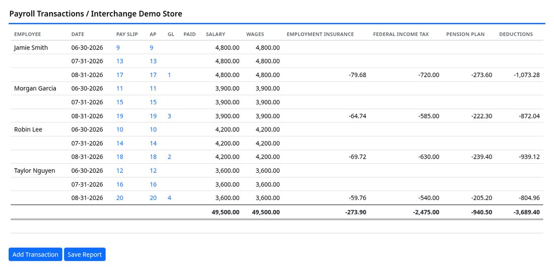Open AP entry 18 link
The width and height of the screenshot is (554, 271).
[x=153, y=157]
